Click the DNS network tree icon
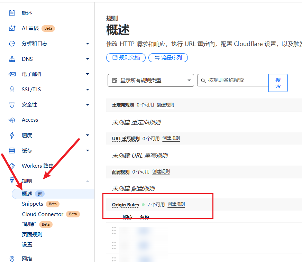 (x=12, y=59)
